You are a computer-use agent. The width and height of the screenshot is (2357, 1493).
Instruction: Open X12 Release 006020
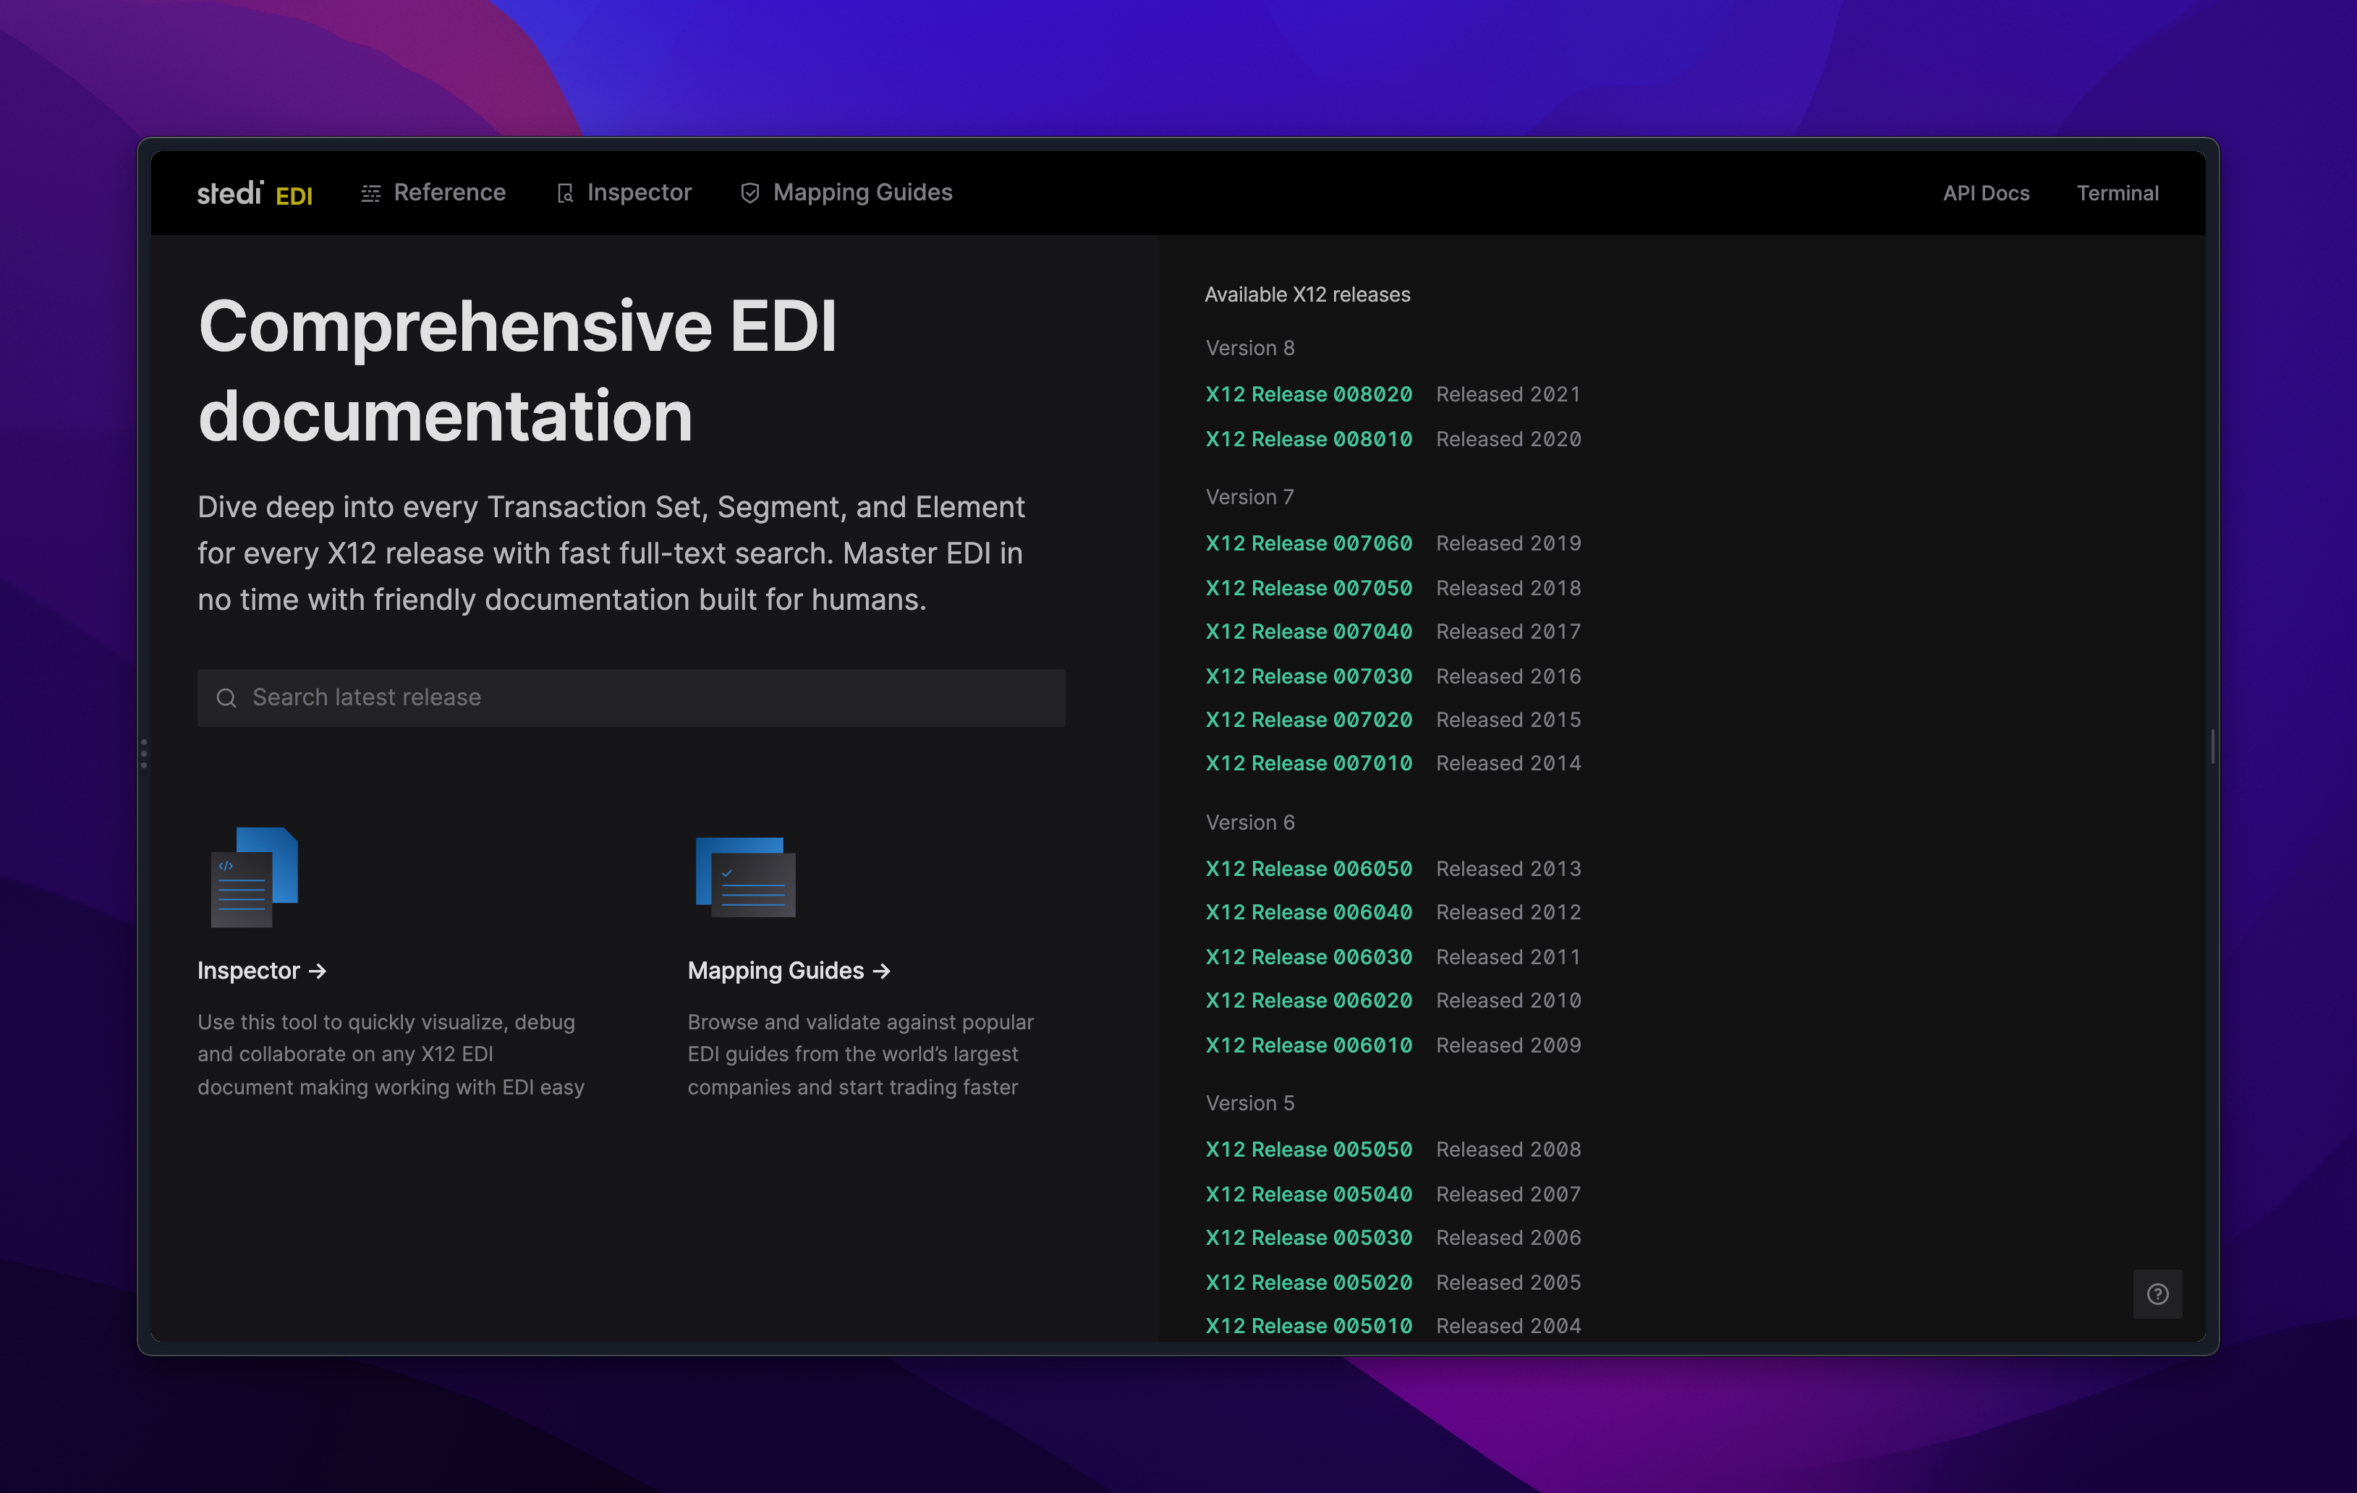pyautogui.click(x=1309, y=1001)
